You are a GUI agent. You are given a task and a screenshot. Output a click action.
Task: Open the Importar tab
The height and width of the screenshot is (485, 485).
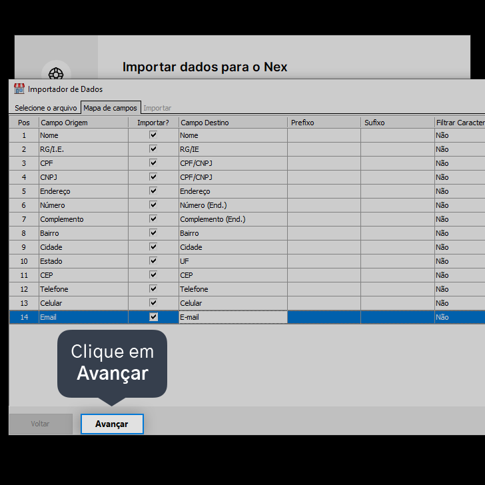coord(157,108)
